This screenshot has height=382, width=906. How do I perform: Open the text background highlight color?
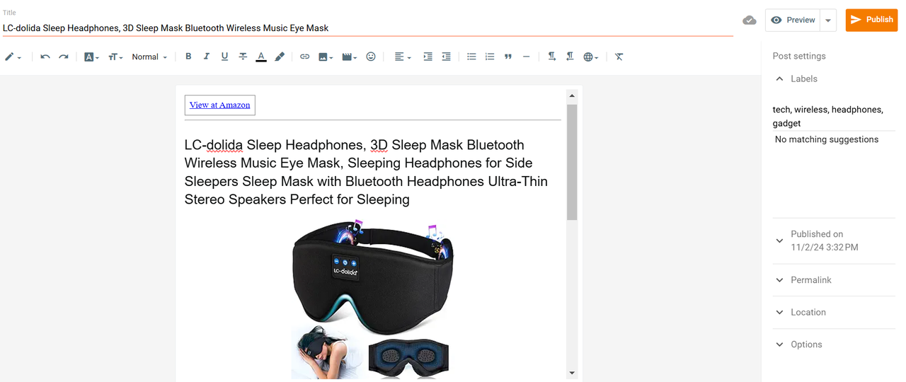(x=280, y=57)
